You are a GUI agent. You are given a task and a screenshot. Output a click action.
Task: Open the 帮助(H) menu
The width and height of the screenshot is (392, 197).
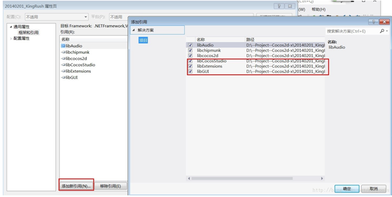click(319, 10)
